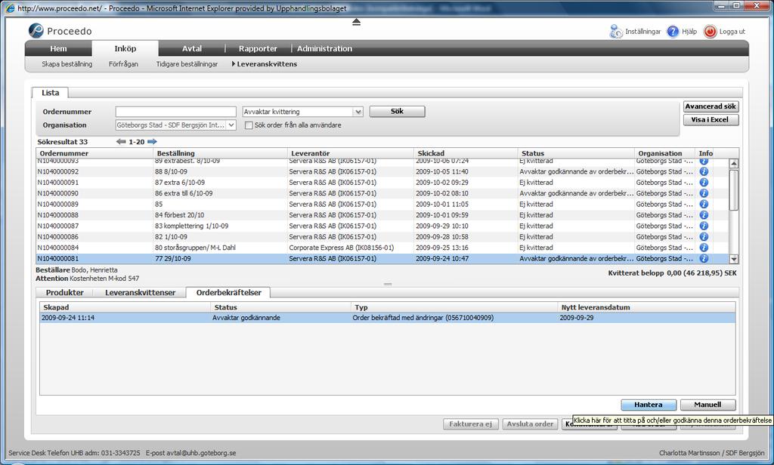Image resolution: width=774 pixels, height=465 pixels.
Task: Click the Sök button
Action: pyautogui.click(x=397, y=112)
